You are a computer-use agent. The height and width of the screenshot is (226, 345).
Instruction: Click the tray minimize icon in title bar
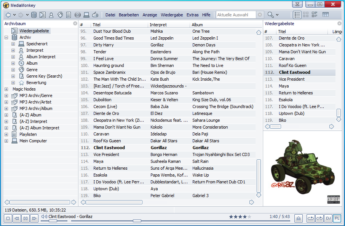coord(297,4)
